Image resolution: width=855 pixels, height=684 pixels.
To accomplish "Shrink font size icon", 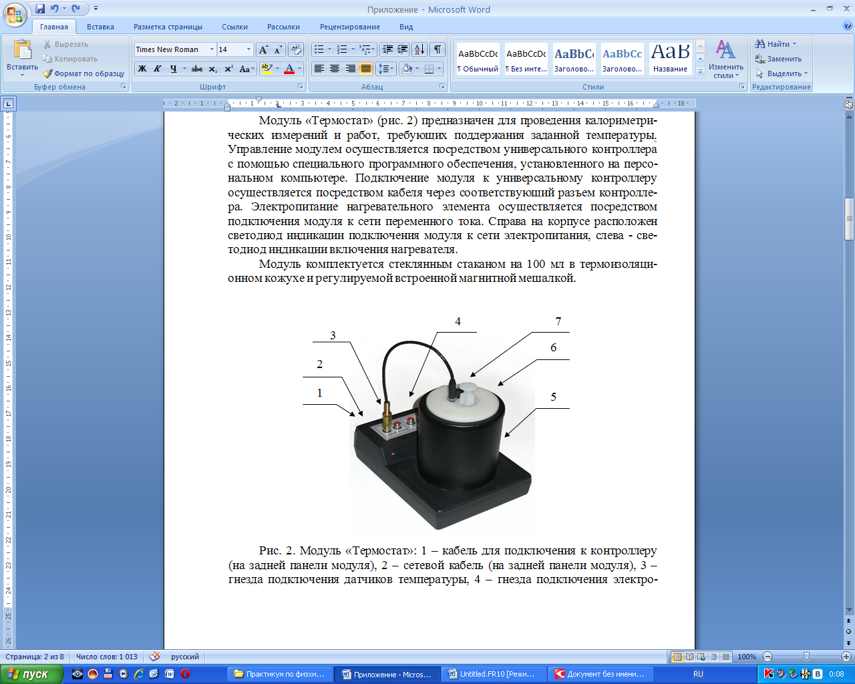I will pyautogui.click(x=278, y=49).
